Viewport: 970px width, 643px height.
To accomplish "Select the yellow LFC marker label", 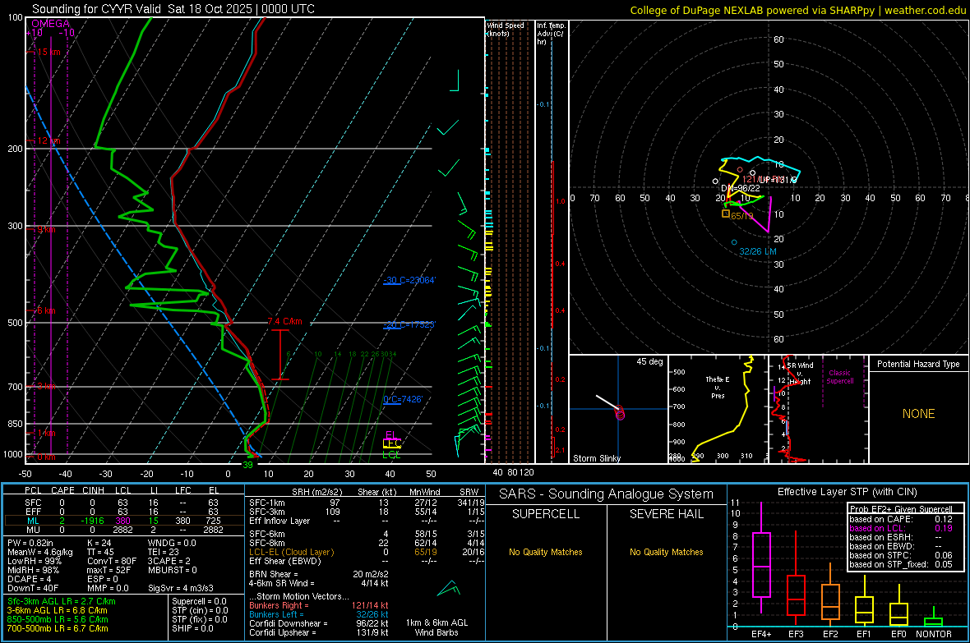I will point(392,443).
